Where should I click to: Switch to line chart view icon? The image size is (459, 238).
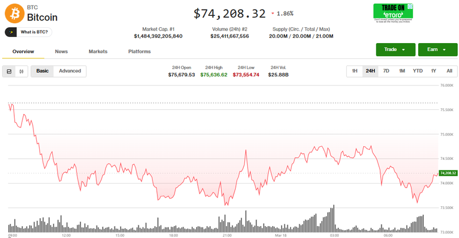click(x=9, y=71)
